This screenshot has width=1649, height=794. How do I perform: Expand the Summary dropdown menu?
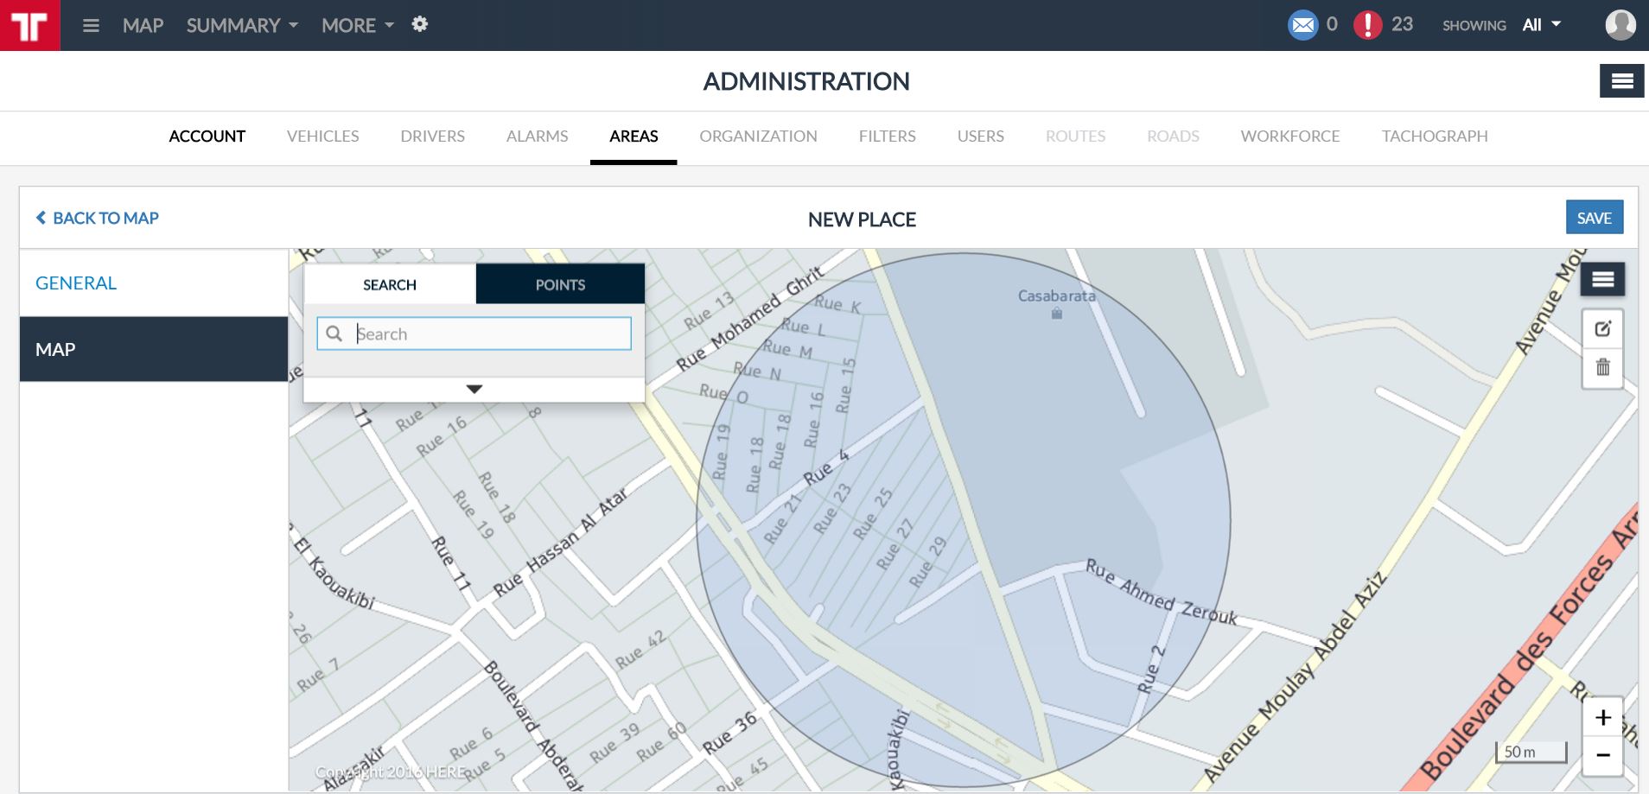(x=242, y=26)
